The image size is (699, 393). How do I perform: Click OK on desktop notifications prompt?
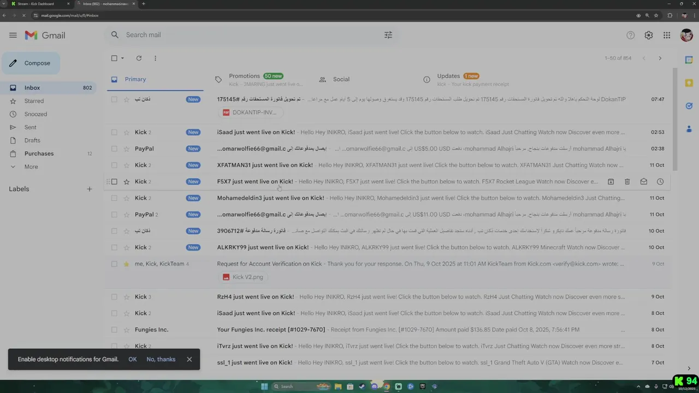133,359
